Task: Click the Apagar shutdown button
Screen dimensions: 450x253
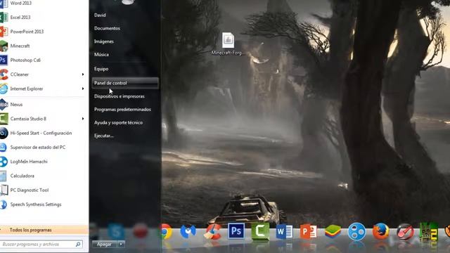Action: [105, 245]
